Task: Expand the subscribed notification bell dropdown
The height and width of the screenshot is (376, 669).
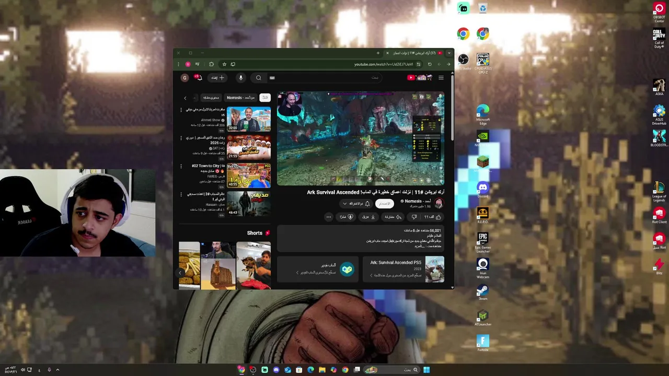Action: click(355, 204)
